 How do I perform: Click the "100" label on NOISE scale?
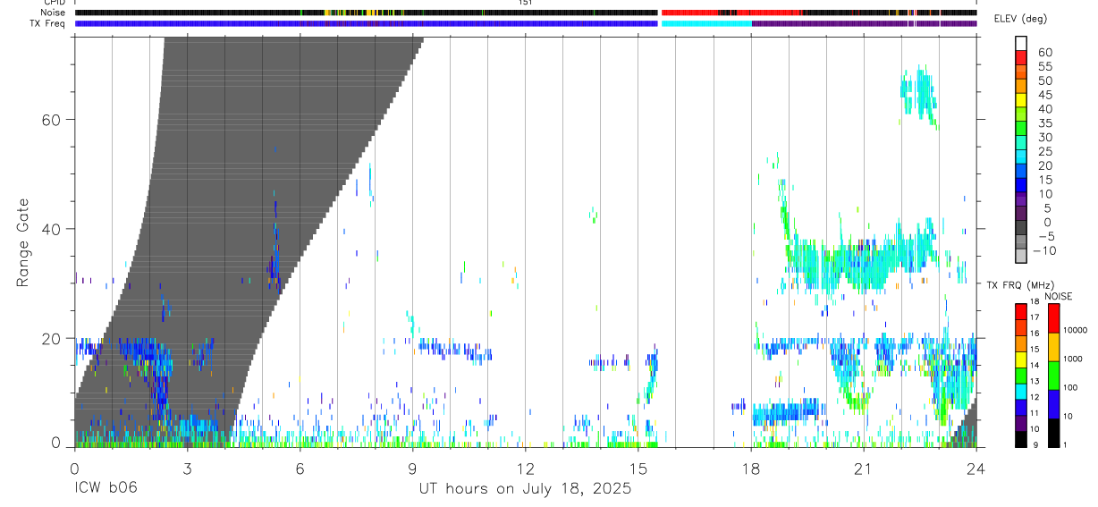[x=1069, y=388]
